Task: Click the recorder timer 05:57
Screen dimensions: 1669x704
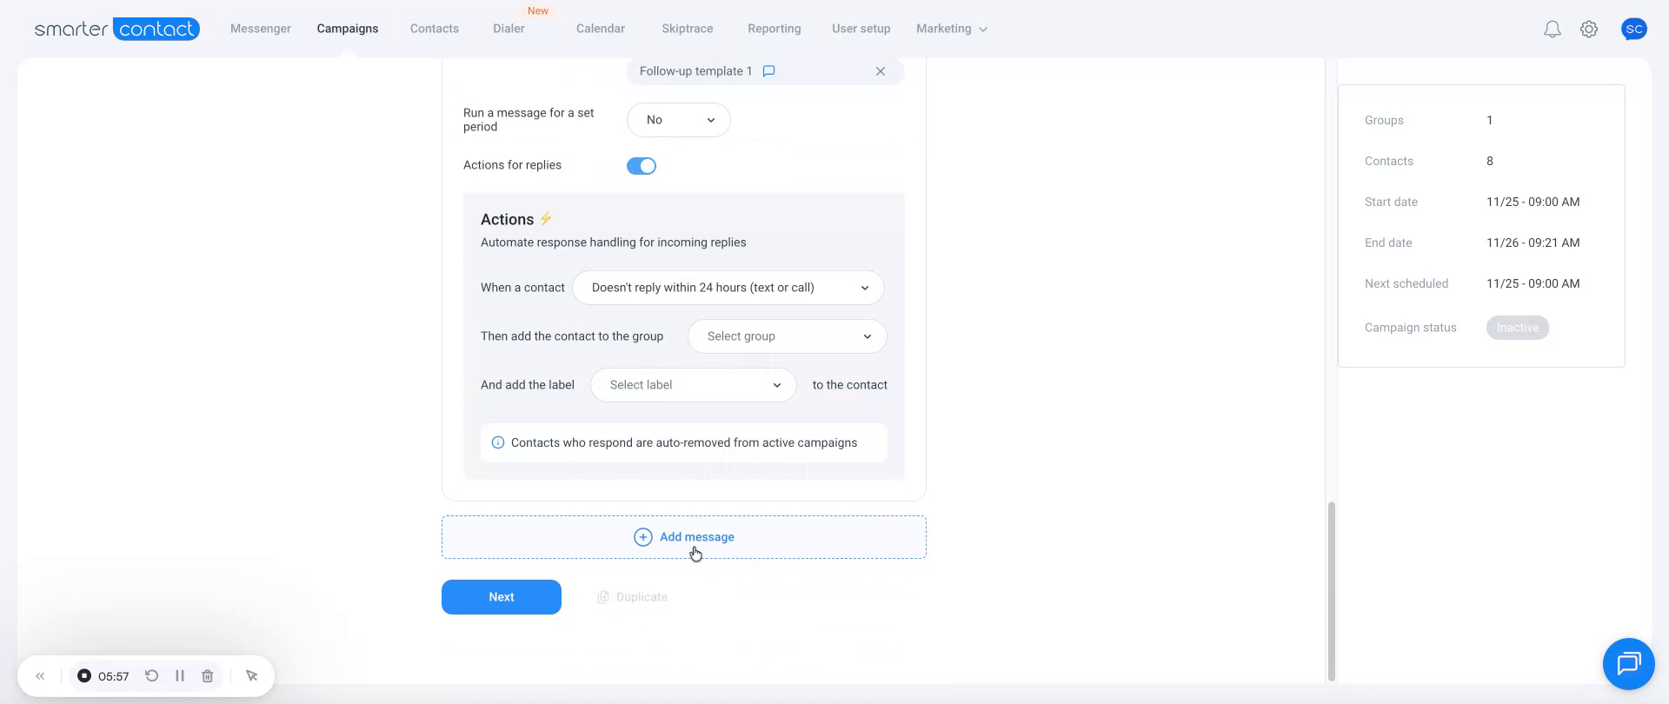Action: tap(114, 676)
